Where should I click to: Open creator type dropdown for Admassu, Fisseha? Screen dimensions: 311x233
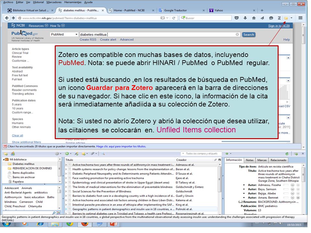244,185
